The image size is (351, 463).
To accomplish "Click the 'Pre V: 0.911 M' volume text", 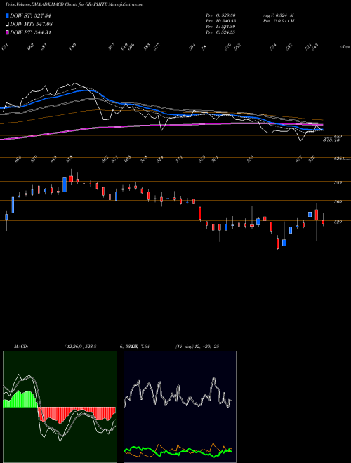I will pos(278,21).
